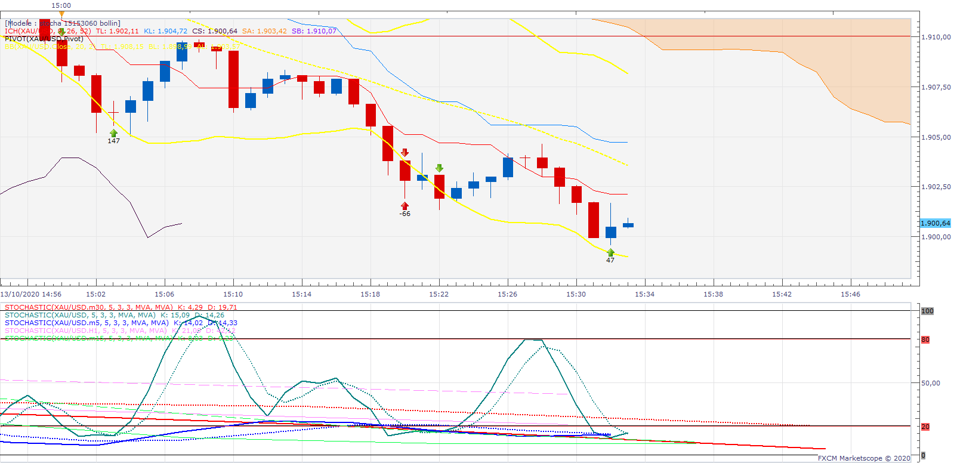The height and width of the screenshot is (463, 954).
Task: Click the 15:26 time axis label
Action: (508, 294)
